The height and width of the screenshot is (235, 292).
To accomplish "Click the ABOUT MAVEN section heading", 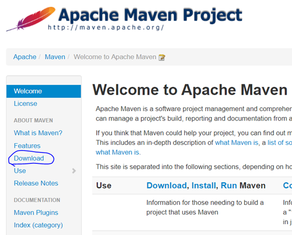I will (x=33, y=121).
